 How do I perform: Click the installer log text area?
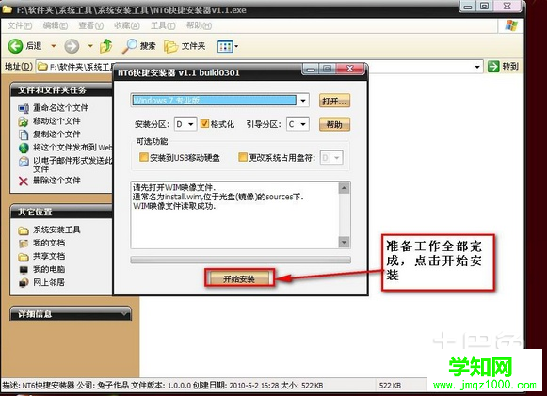234,214
